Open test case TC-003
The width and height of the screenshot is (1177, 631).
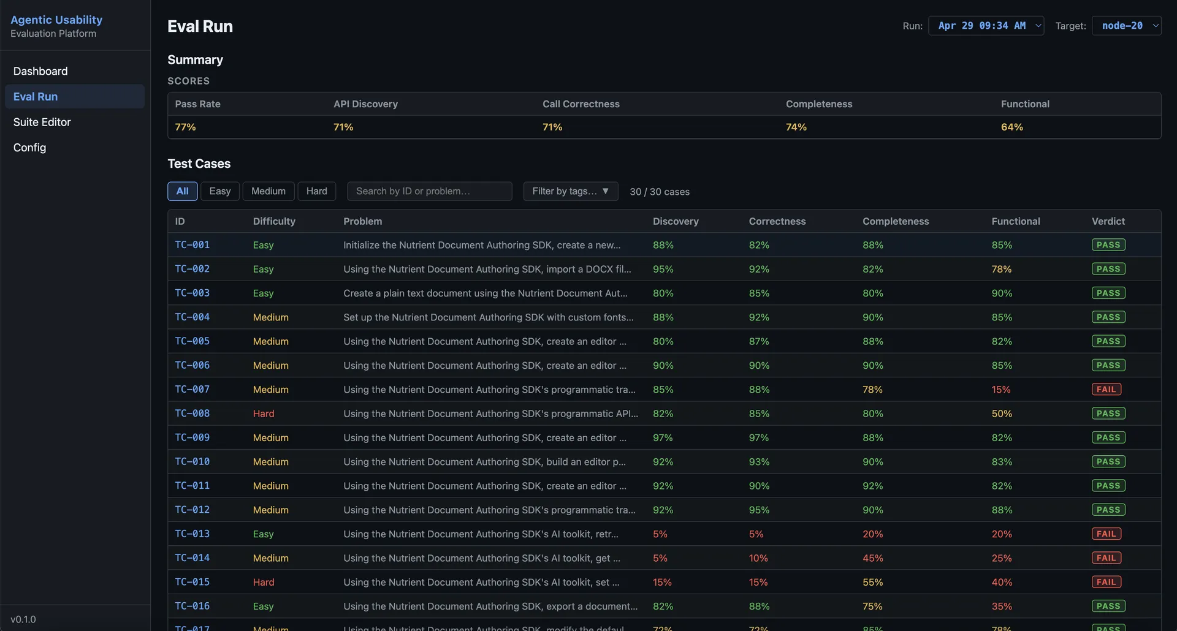[192, 293]
